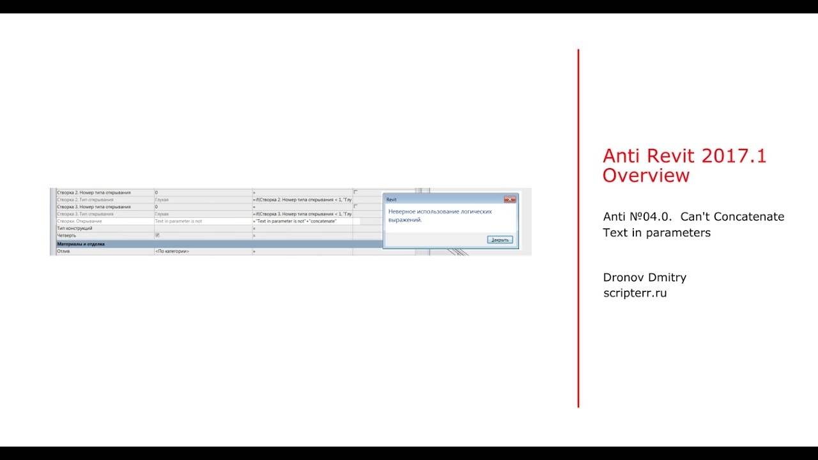Click the 'Can't Concatenate Text in parameters' subtitle
This screenshot has height=460, width=818.
693,225
